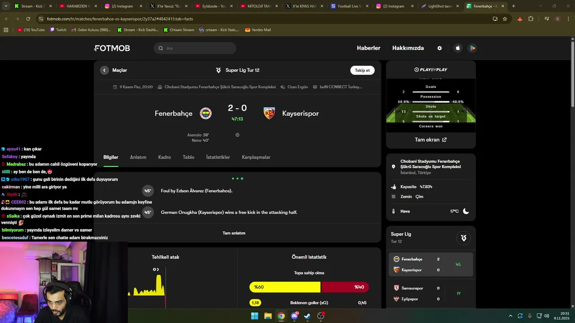Open Hakkımızda in the top navigation
This screenshot has width=575, height=323.
[x=408, y=48]
